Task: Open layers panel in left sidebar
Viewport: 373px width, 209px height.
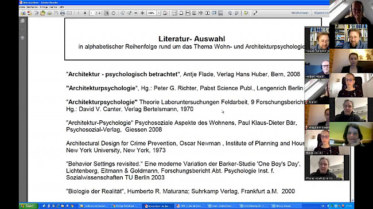Action: (22, 38)
